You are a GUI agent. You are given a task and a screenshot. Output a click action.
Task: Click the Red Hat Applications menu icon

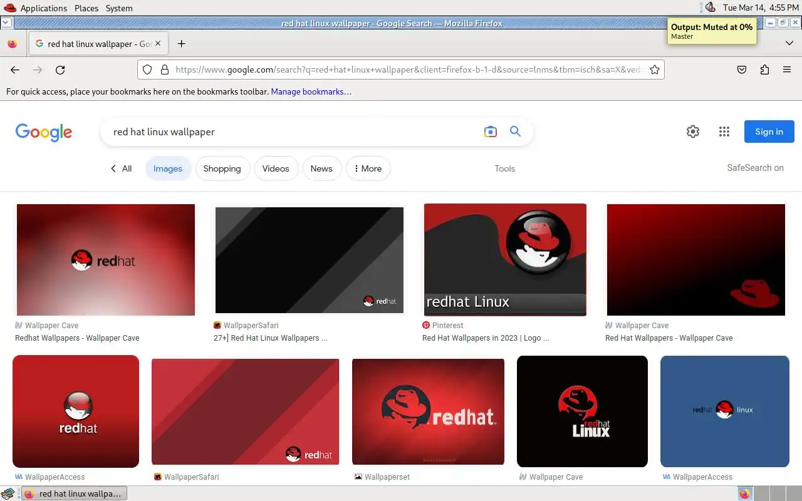[x=10, y=8]
